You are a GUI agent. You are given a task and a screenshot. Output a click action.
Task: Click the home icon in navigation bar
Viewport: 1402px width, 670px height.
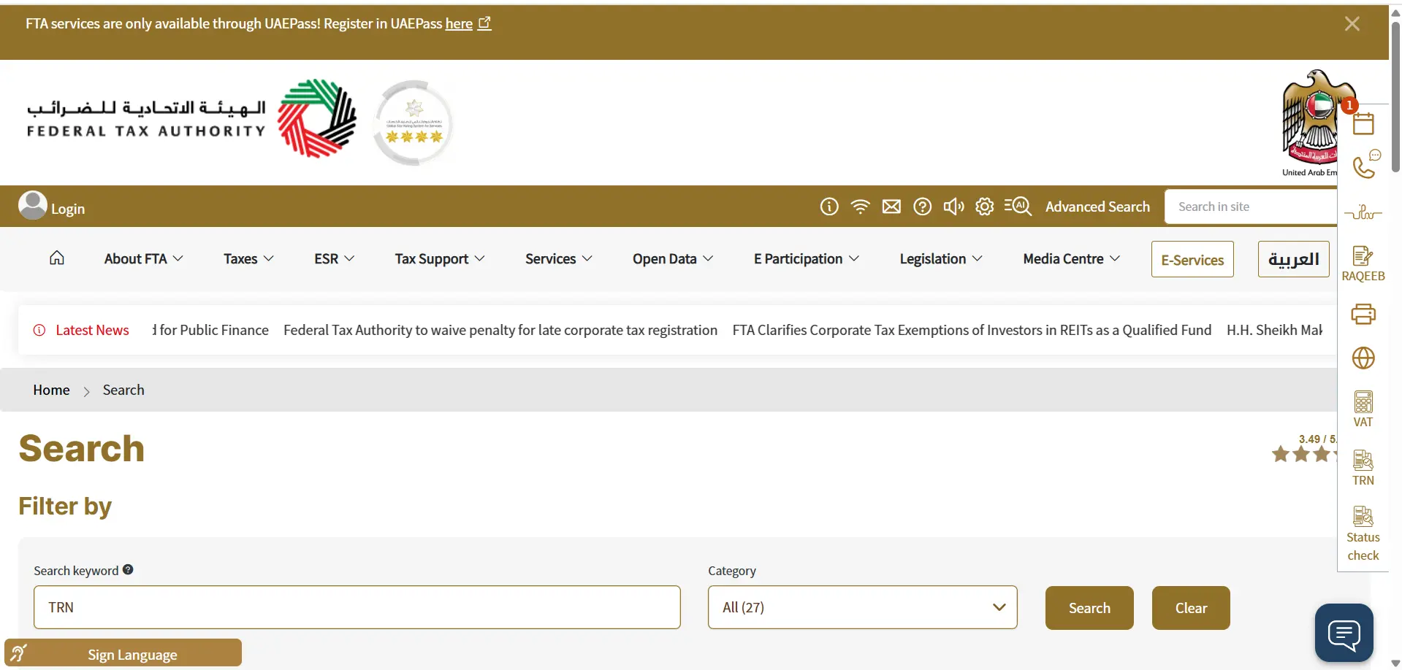[57, 258]
